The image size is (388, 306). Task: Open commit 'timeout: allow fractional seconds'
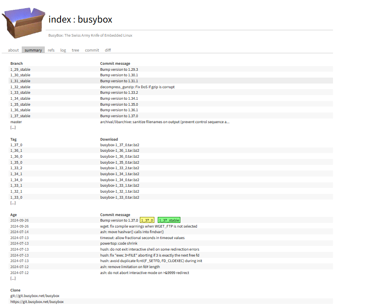coord(142,238)
